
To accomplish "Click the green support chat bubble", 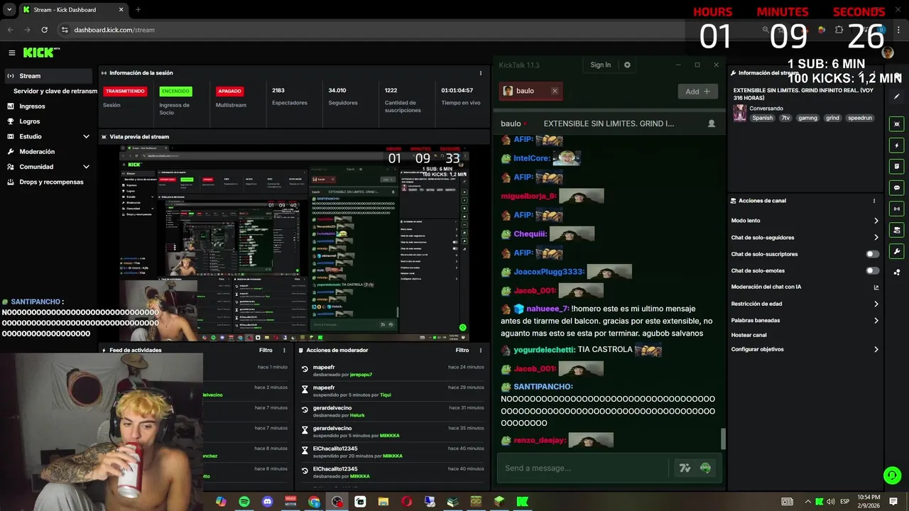I will click(x=892, y=476).
